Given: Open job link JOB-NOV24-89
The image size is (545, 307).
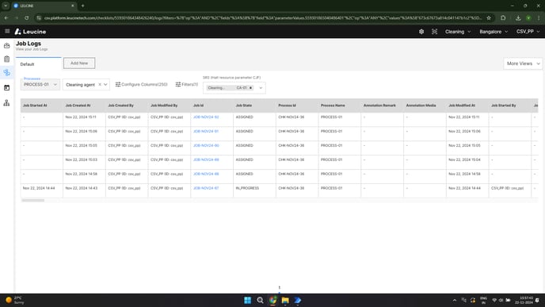Looking at the screenshot, I should click(x=206, y=159).
